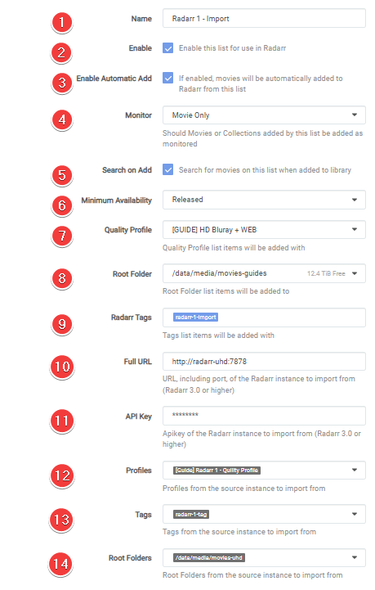Image resolution: width=375 pixels, height=590 pixels.
Task: Toggle the Enable checkbox
Action: pyautogui.click(x=167, y=48)
